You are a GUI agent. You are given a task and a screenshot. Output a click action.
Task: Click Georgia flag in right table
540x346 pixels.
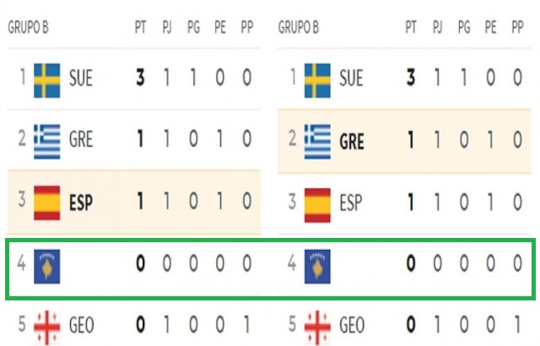[316, 326]
